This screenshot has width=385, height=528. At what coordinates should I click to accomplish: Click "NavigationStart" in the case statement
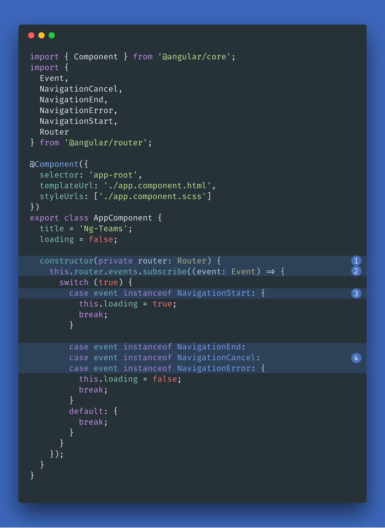click(214, 293)
